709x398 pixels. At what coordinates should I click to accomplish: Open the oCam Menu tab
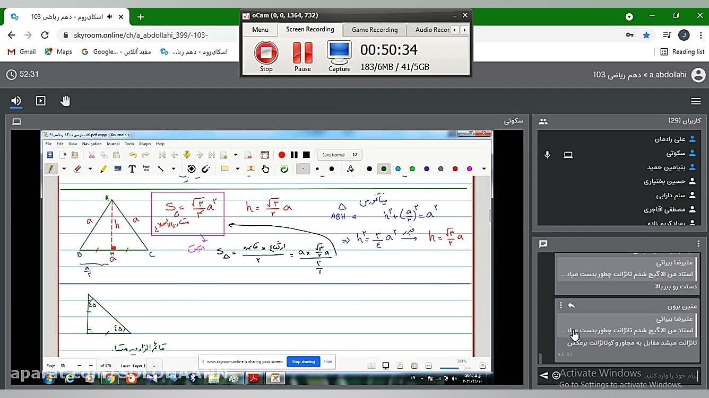[x=260, y=30]
